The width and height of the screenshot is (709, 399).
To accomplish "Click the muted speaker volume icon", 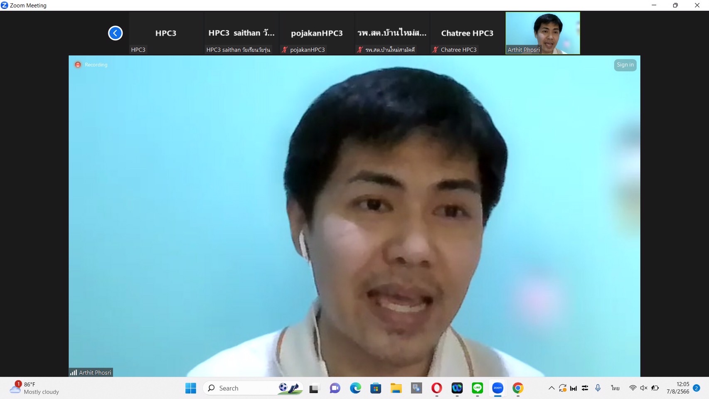I will point(644,388).
